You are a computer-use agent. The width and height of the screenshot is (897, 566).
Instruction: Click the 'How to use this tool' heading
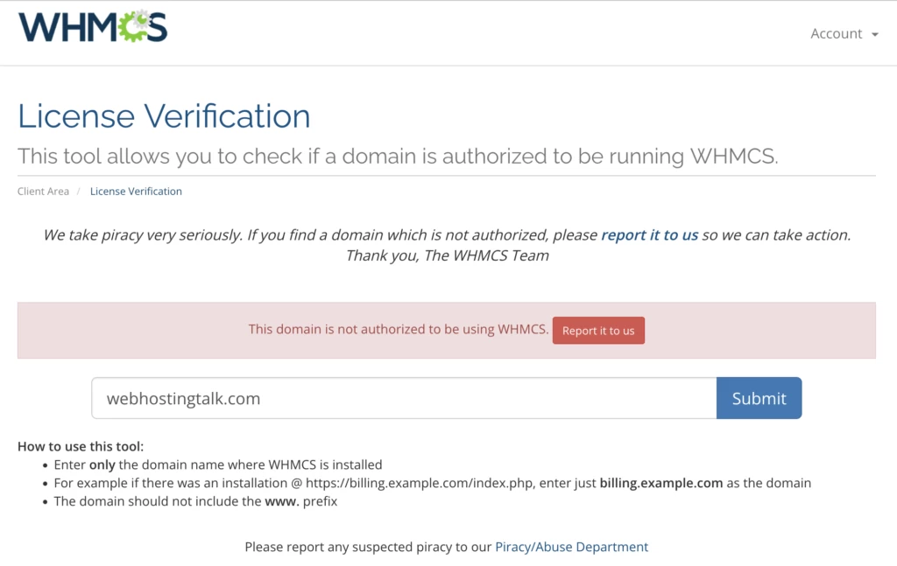81,446
